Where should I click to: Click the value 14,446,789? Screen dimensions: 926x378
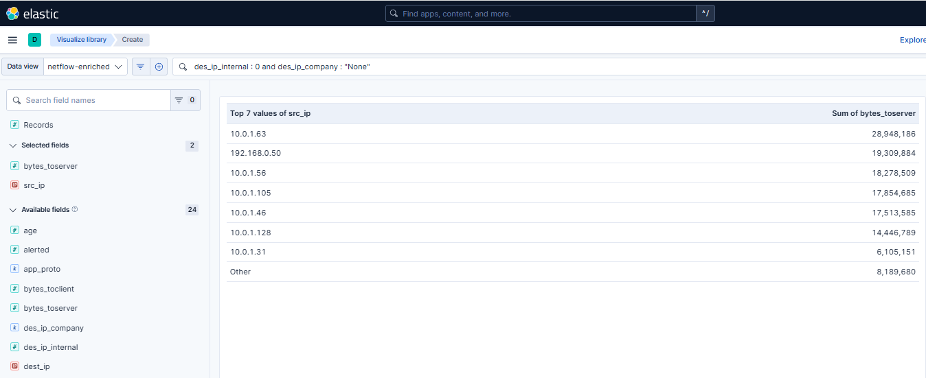(894, 233)
